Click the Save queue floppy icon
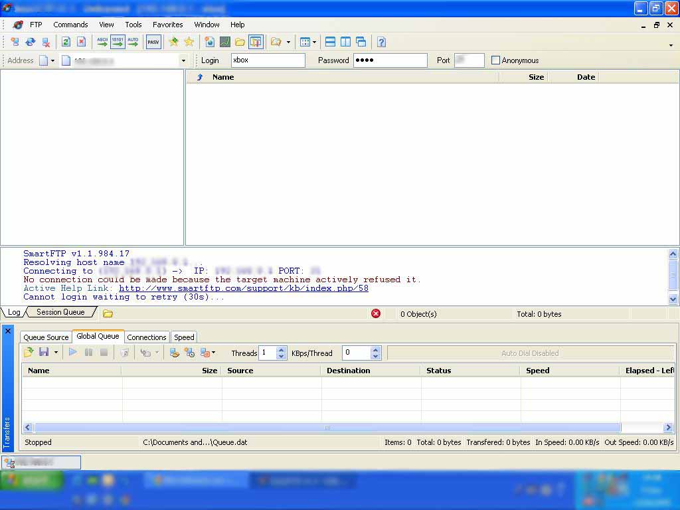The width and height of the screenshot is (680, 510). [x=44, y=353]
